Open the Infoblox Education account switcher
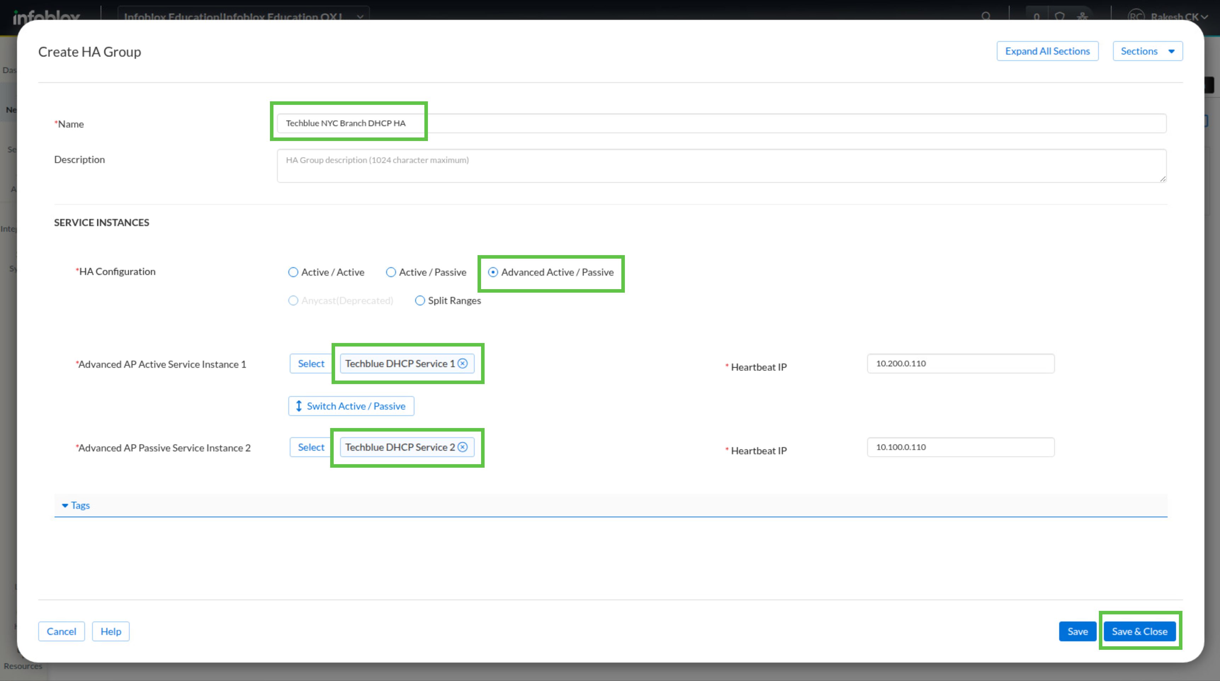The height and width of the screenshot is (681, 1220). (243, 16)
